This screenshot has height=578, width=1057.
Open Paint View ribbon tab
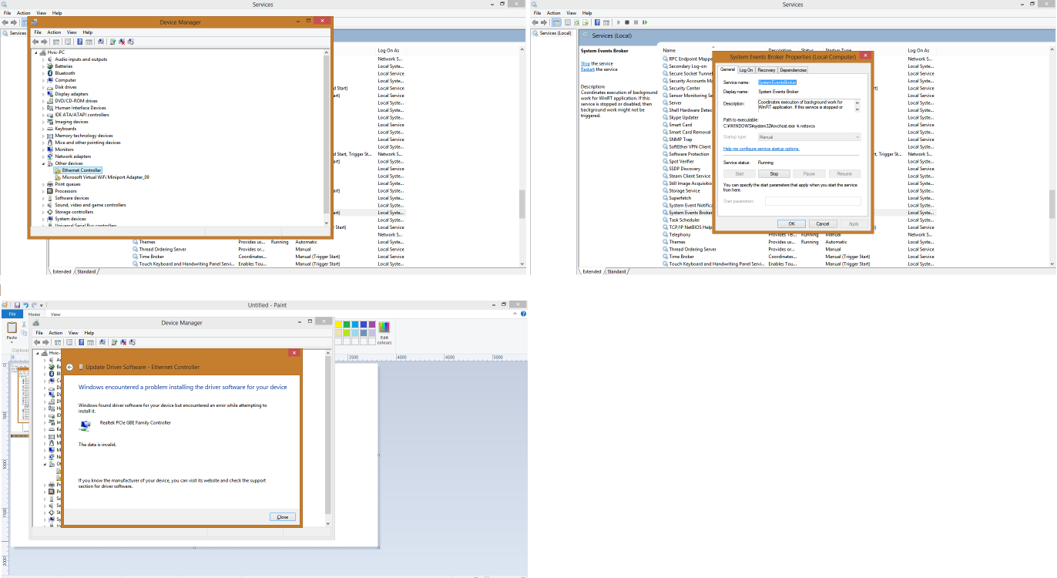click(x=55, y=314)
